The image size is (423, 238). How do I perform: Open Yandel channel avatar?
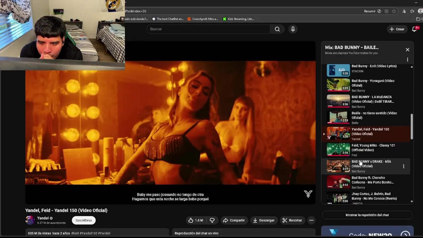point(30,220)
